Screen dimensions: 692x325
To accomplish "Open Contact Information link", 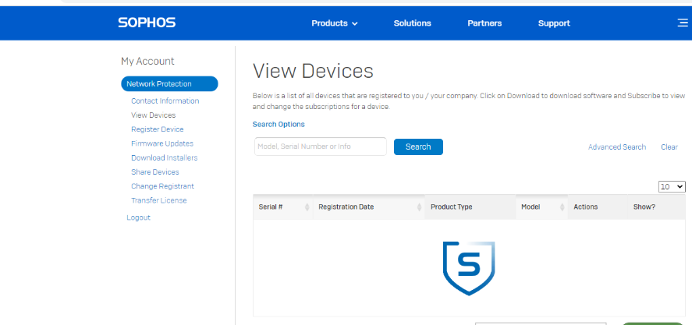I will pyautogui.click(x=165, y=101).
